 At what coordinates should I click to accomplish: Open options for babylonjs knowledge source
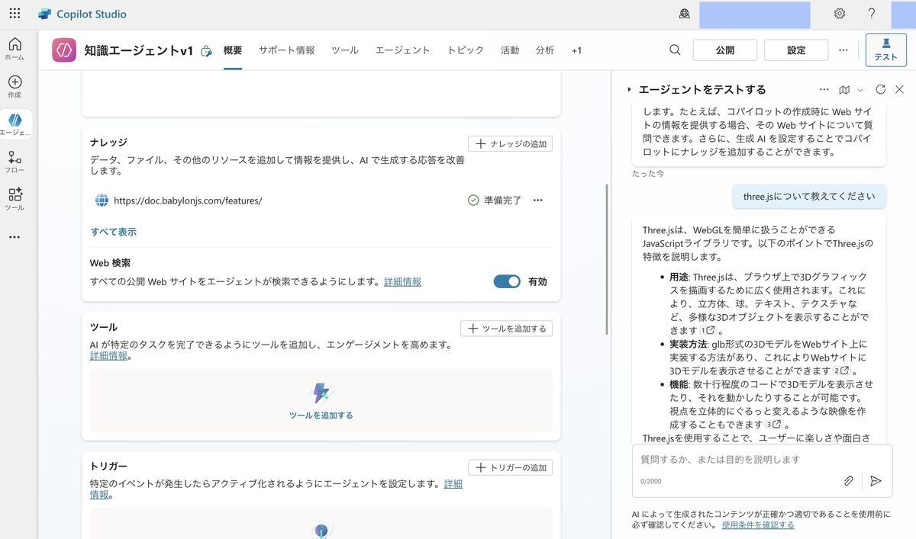tap(538, 201)
